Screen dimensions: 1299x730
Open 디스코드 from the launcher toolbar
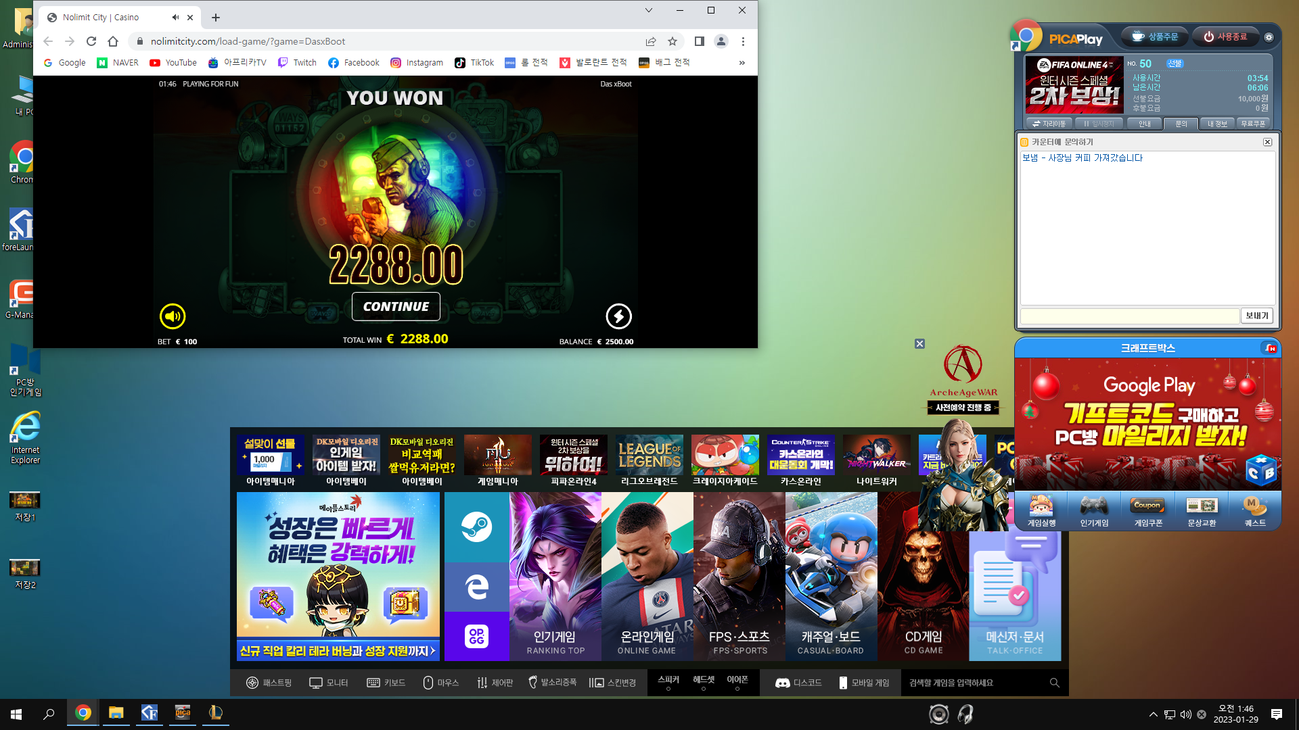click(x=798, y=683)
